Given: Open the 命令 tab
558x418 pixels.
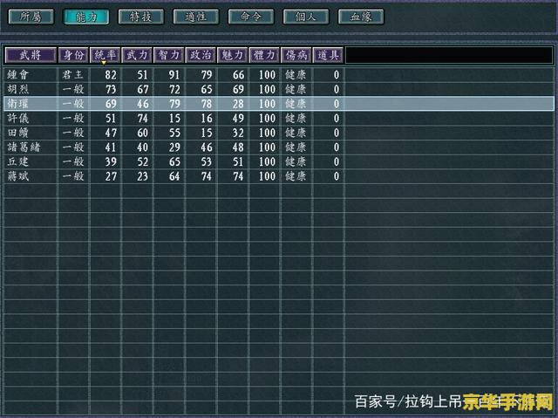Looking at the screenshot, I should pos(251,17).
